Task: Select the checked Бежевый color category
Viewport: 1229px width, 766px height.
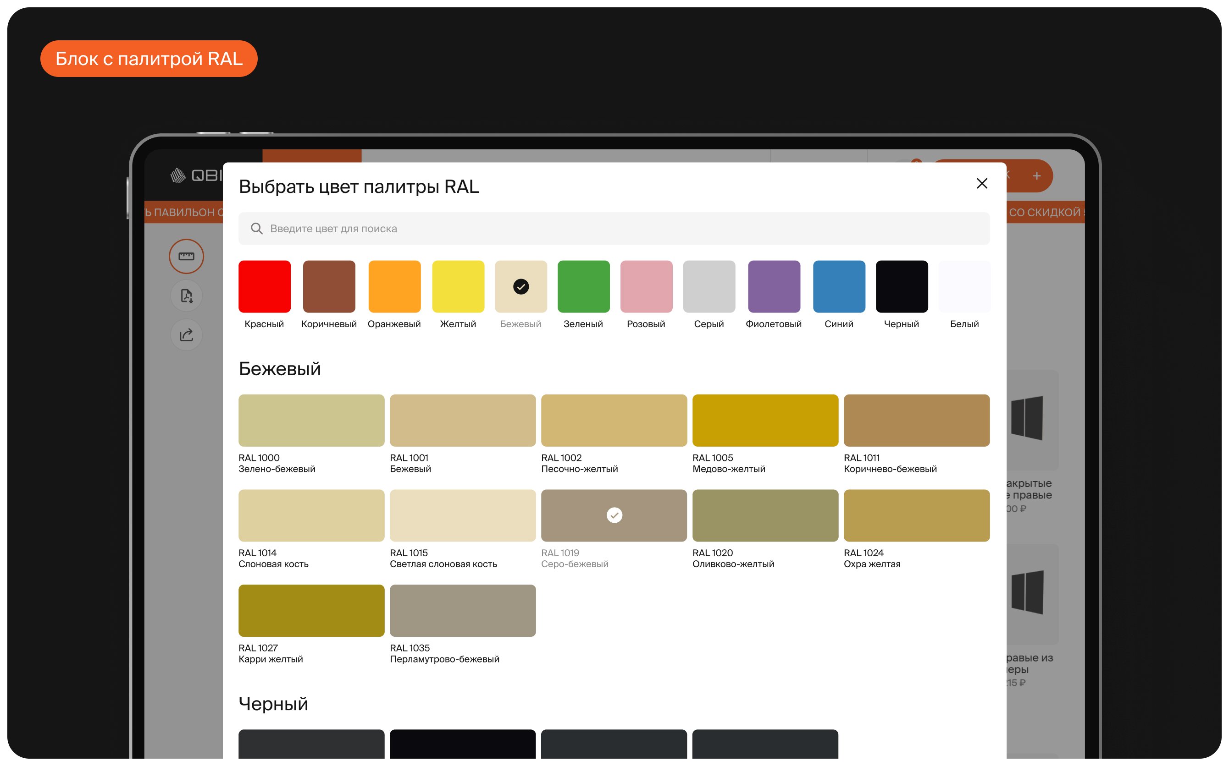Action: click(520, 287)
